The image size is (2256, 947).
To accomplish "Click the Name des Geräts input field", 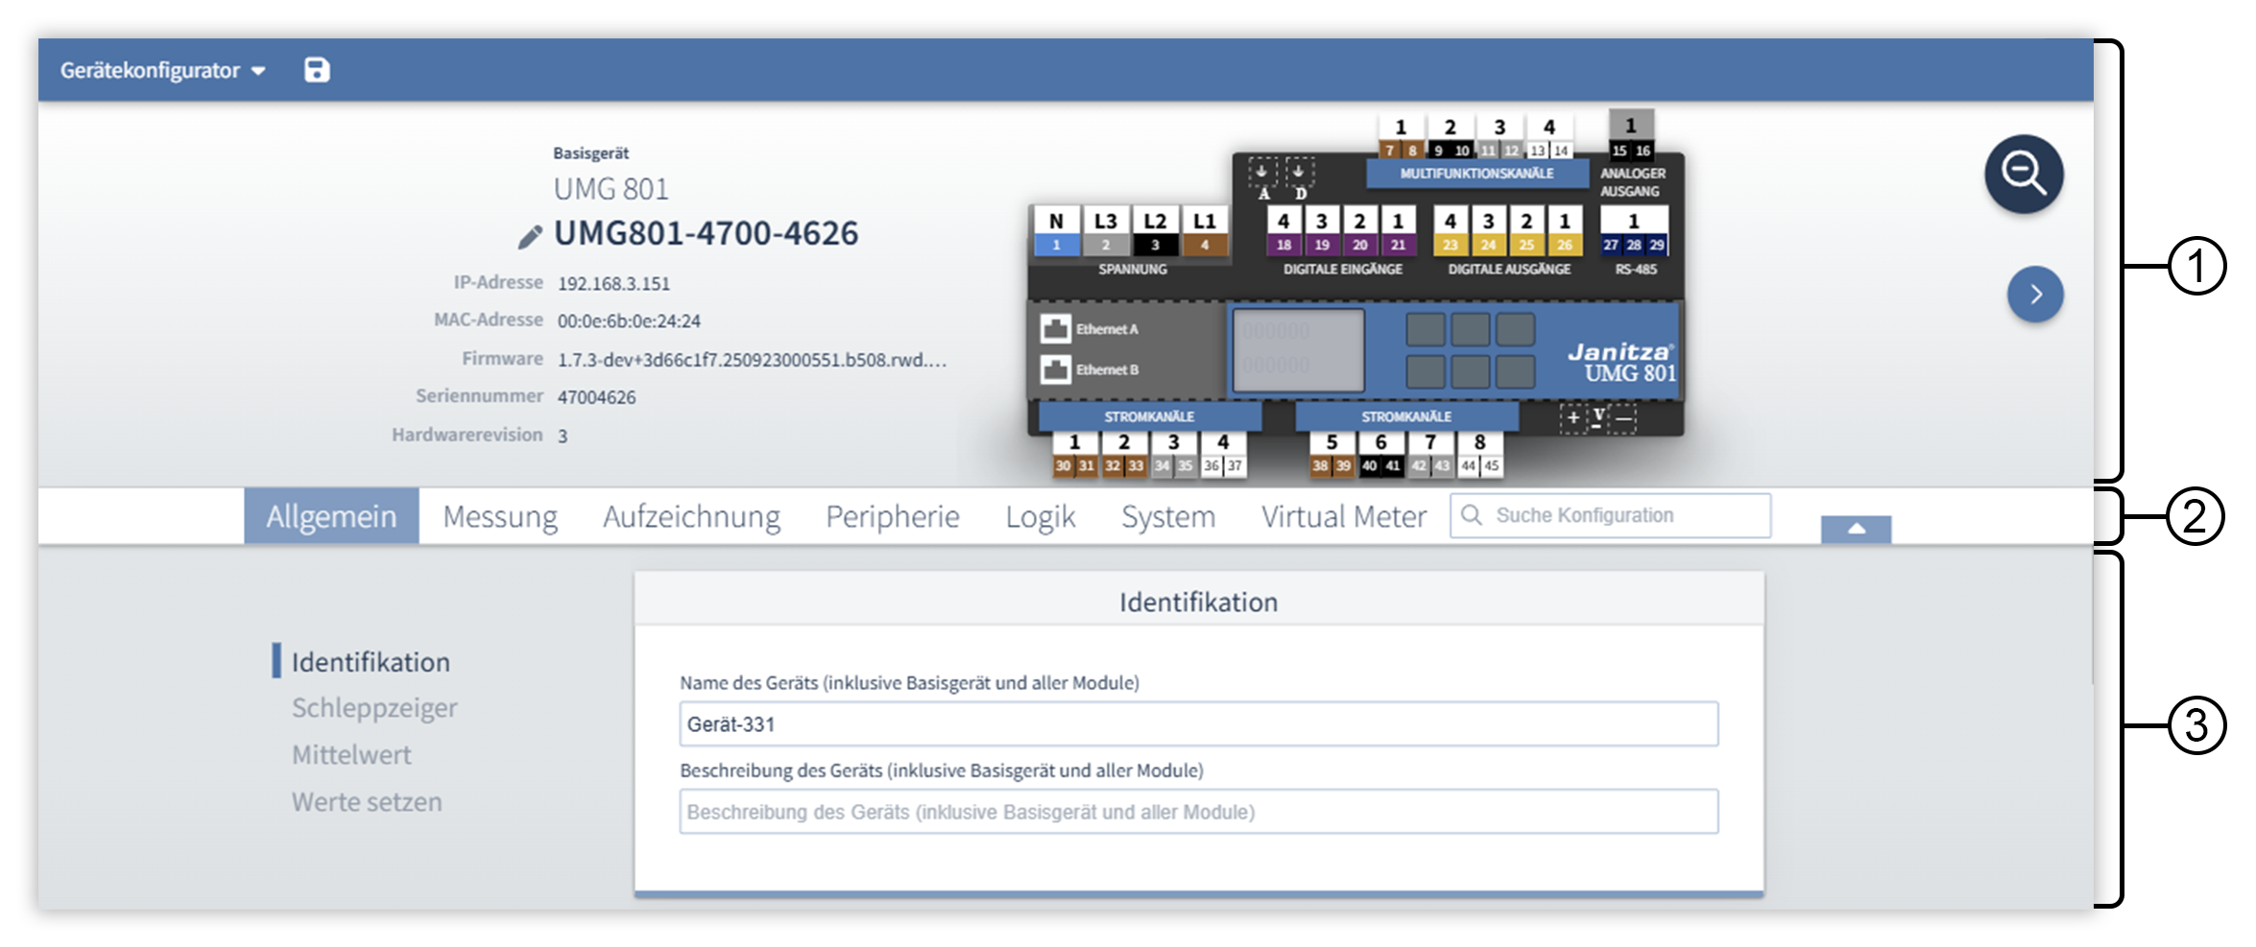I will [1198, 724].
